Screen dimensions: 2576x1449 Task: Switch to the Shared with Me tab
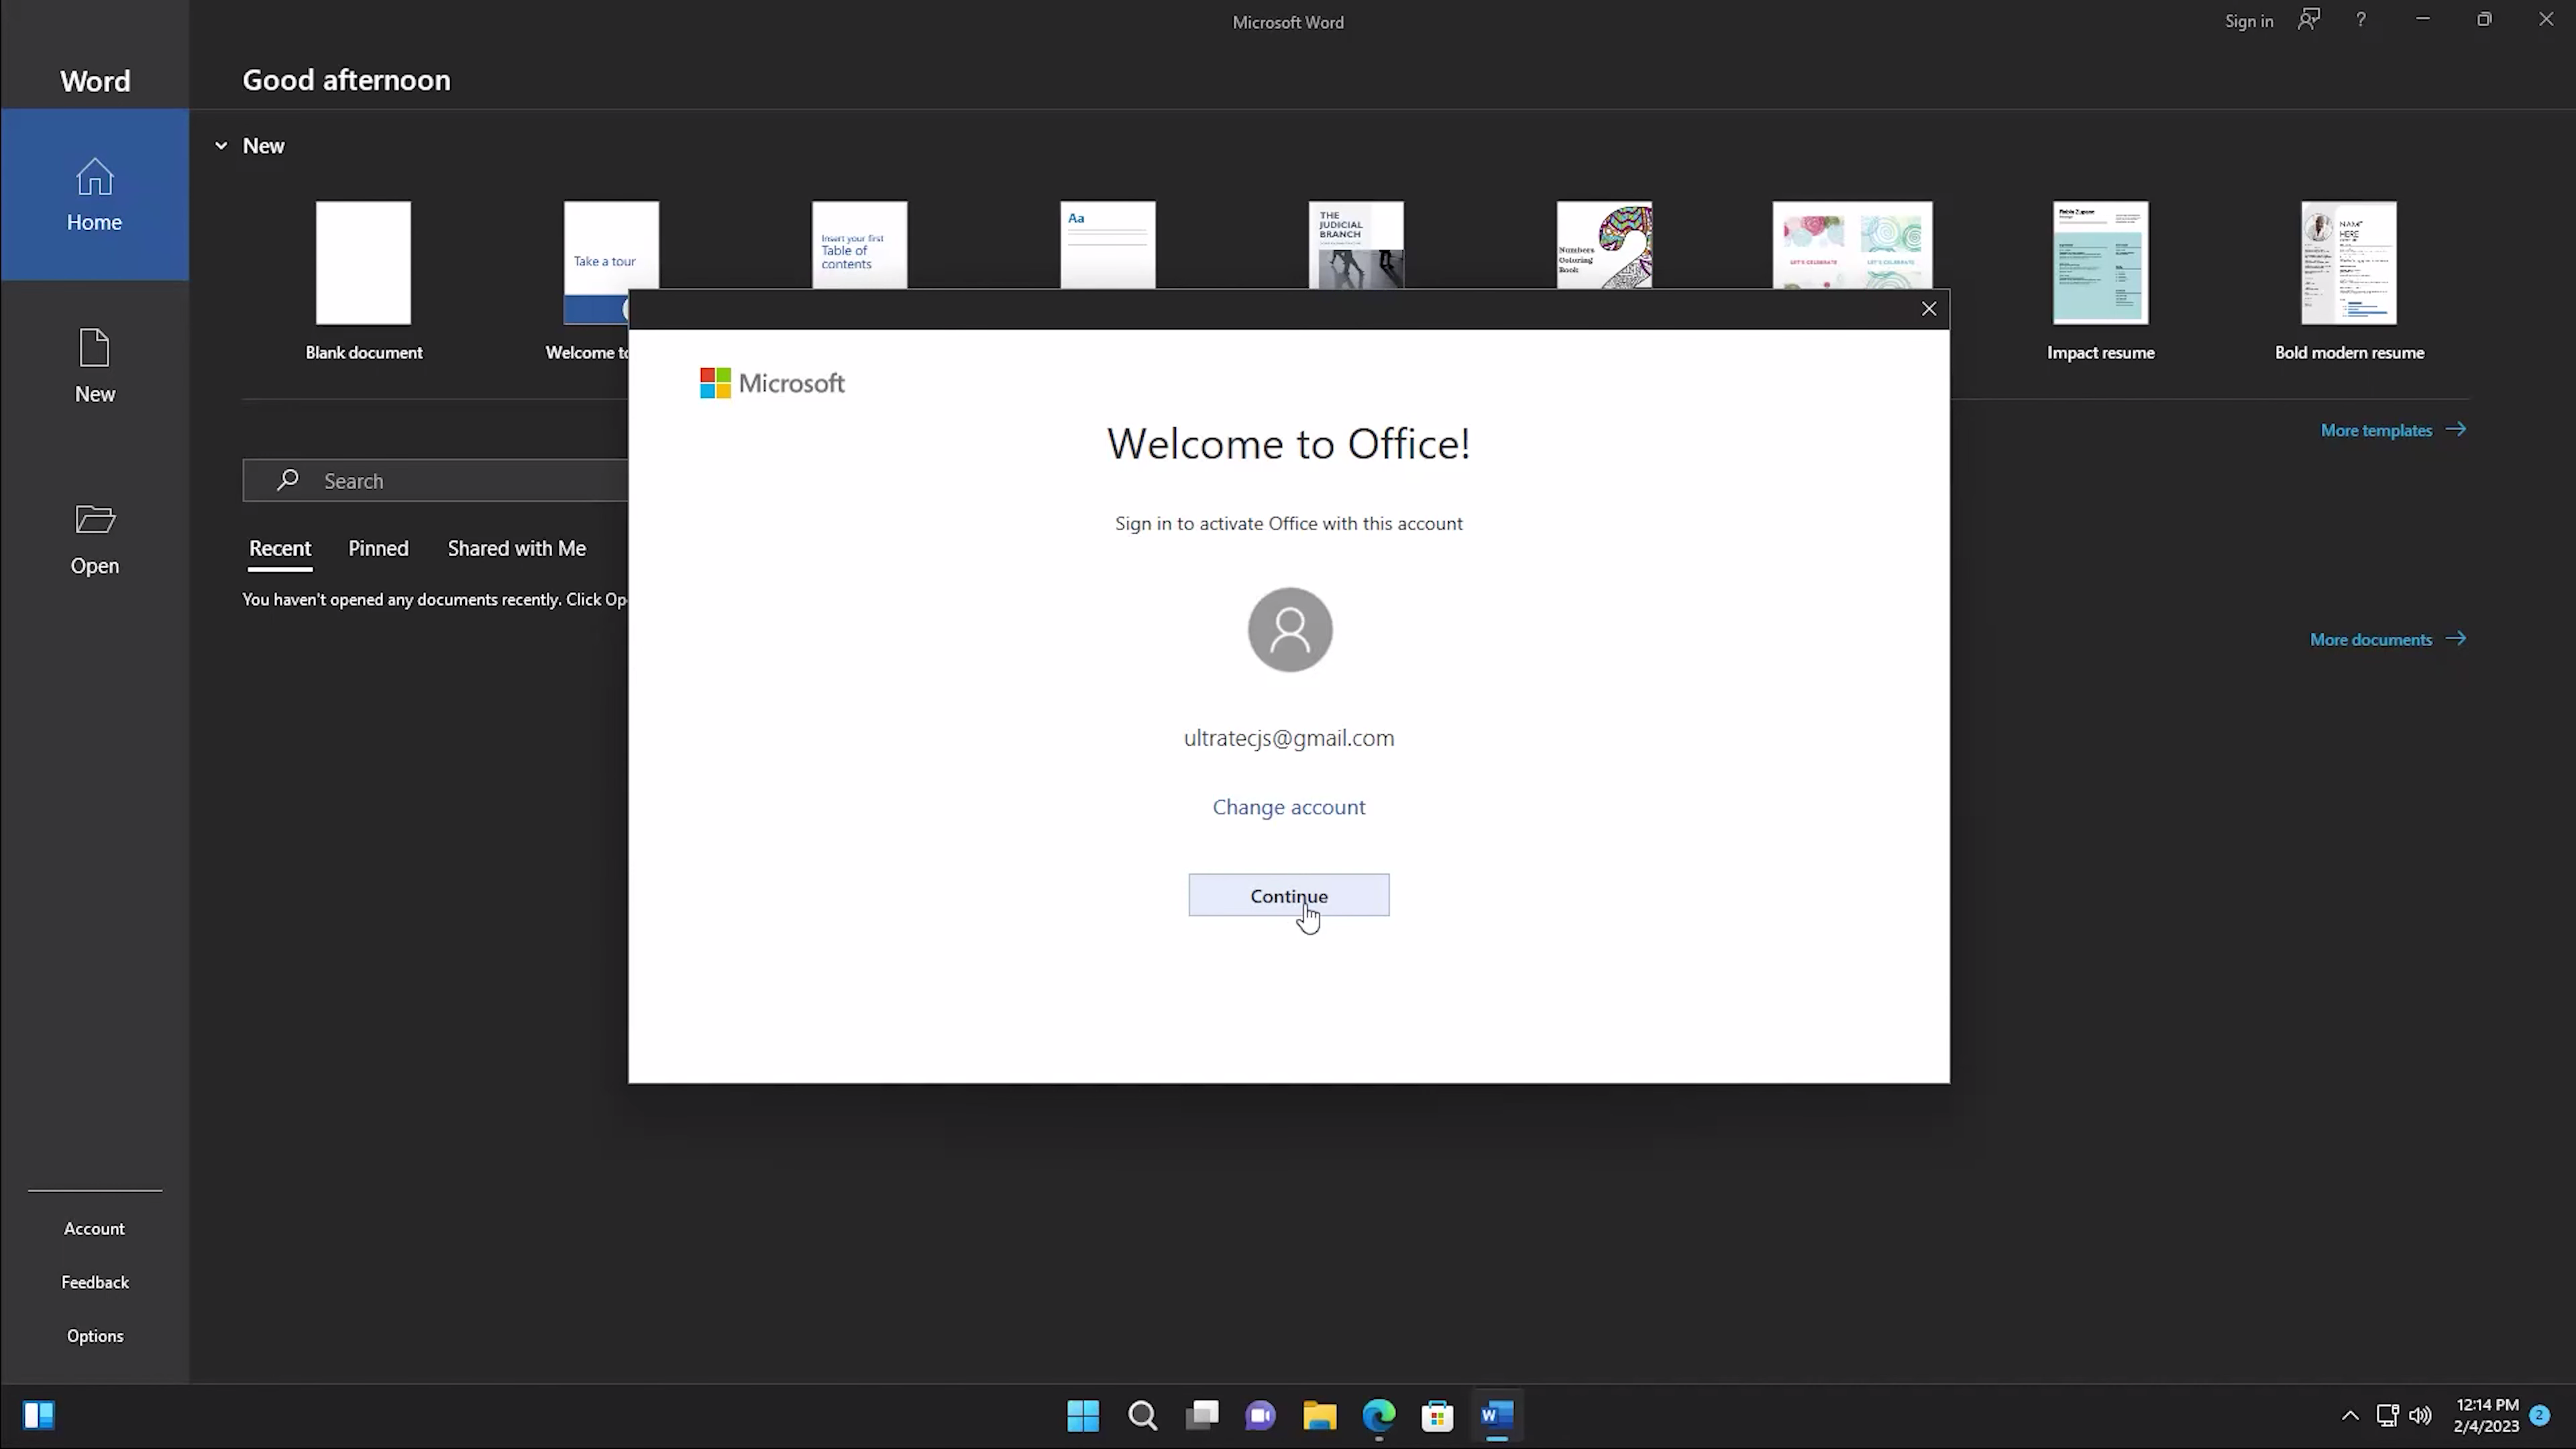(516, 548)
